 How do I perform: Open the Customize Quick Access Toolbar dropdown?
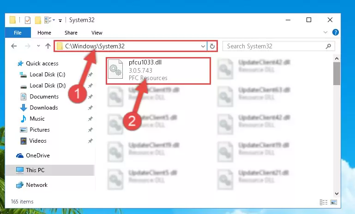click(60, 21)
